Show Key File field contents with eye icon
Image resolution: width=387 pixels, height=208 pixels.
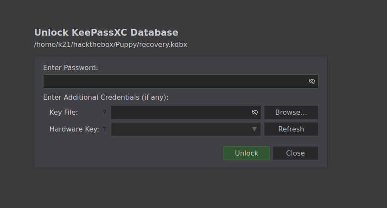coord(254,113)
